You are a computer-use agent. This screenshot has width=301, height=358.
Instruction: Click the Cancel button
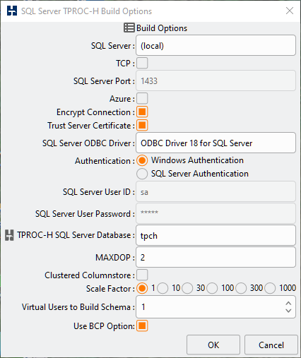click(x=271, y=345)
